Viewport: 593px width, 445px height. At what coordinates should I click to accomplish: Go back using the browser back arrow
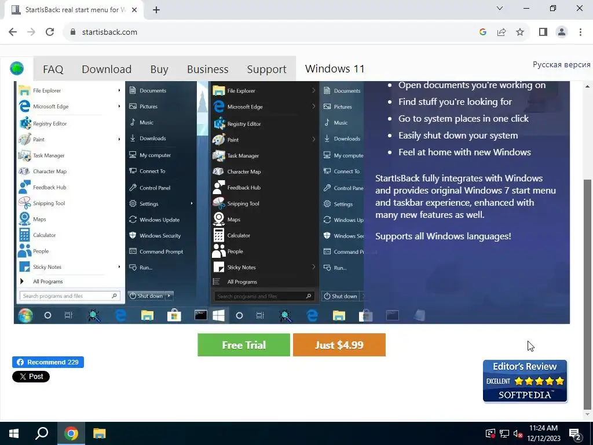(13, 32)
